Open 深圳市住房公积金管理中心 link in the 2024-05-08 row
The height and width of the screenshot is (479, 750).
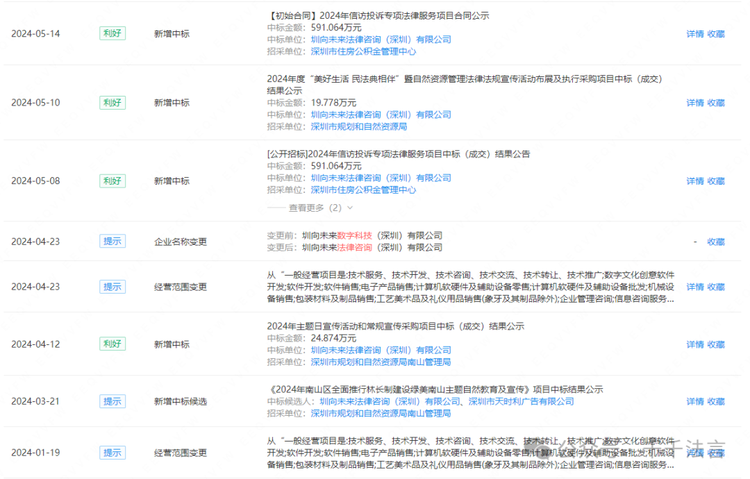coord(363,190)
